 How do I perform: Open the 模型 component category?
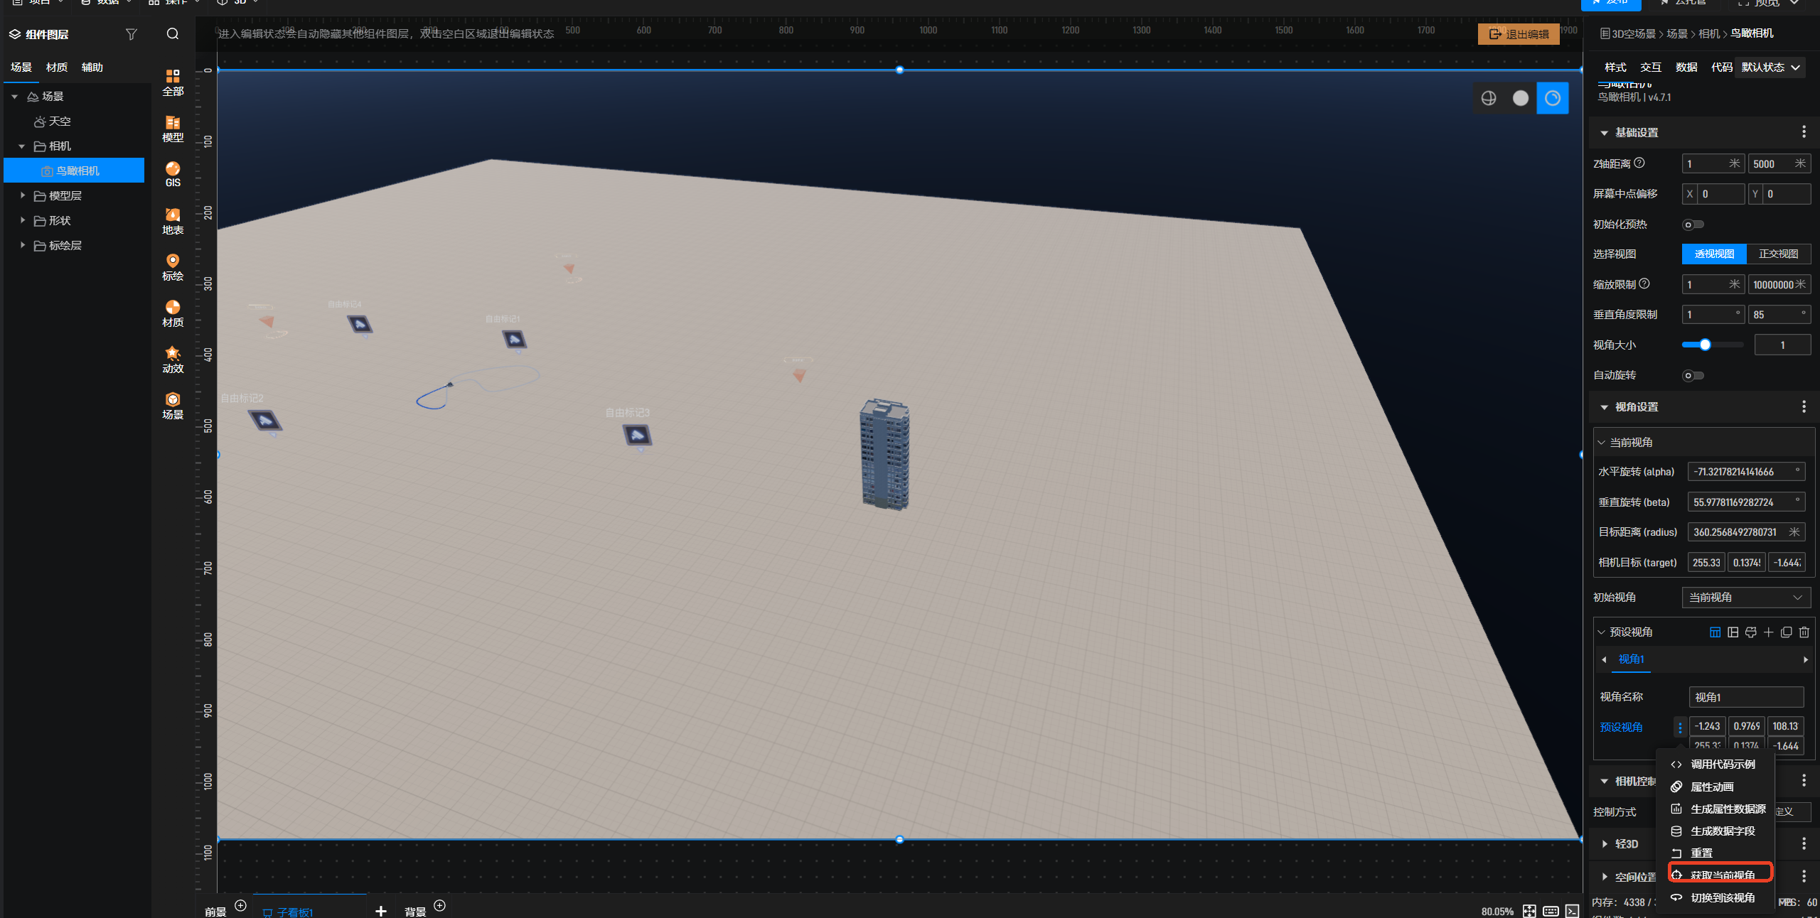click(173, 128)
